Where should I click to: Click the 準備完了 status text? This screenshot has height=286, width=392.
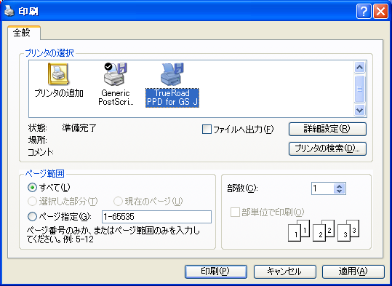tap(79, 128)
